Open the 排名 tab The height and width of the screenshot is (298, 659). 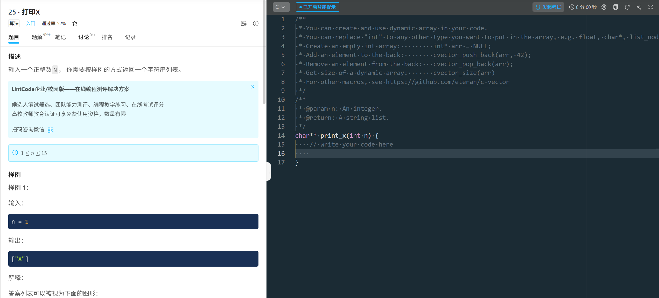pyautogui.click(x=107, y=37)
